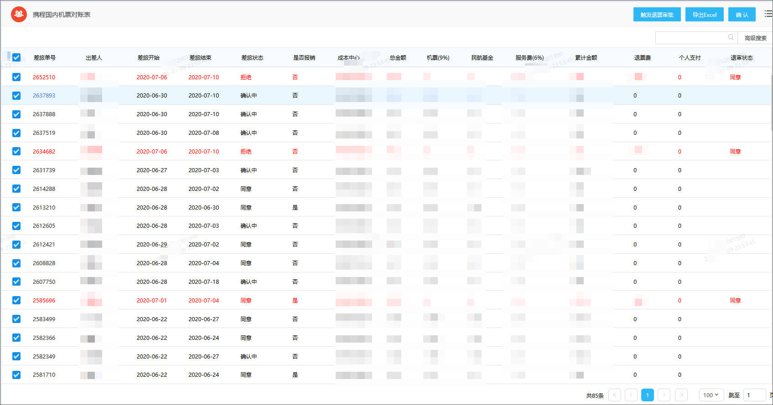Click the next page arrow

(664, 395)
